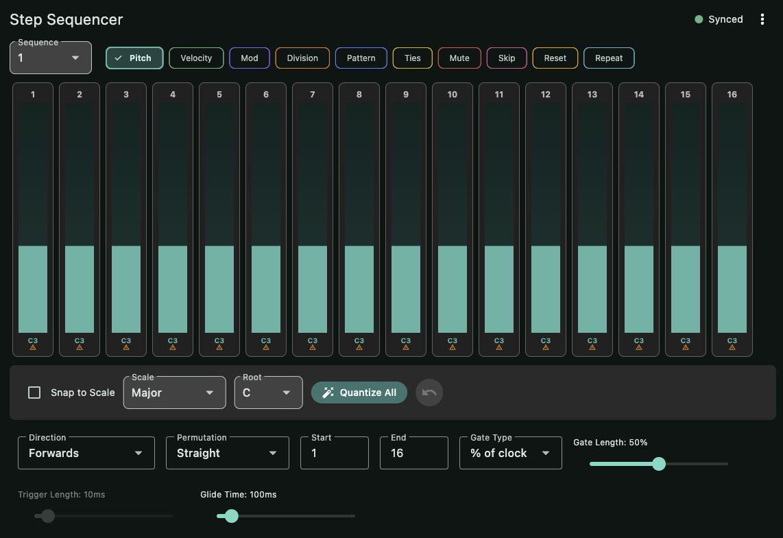Switch to the Velocity lane tab

coord(195,58)
